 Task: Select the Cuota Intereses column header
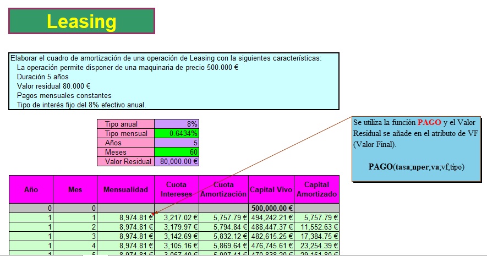pos(177,189)
